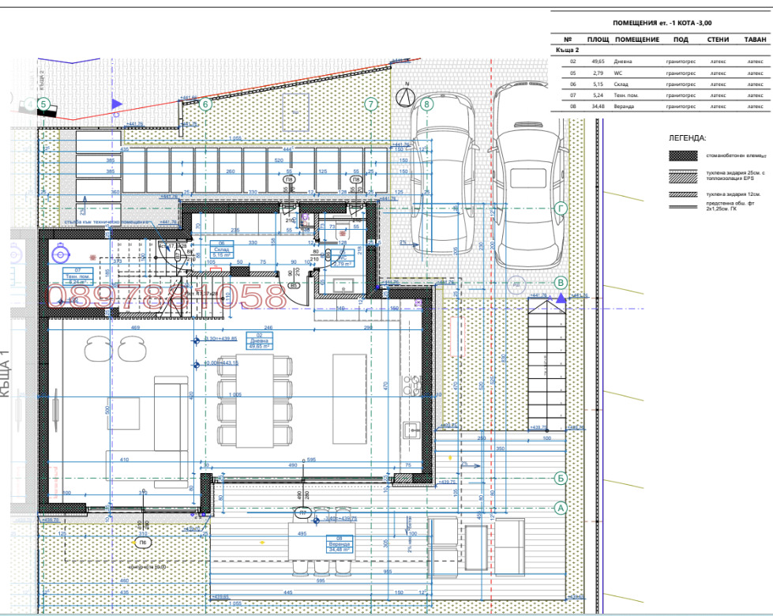Click grid axis marker А
773x616 pixels.
[561, 508]
